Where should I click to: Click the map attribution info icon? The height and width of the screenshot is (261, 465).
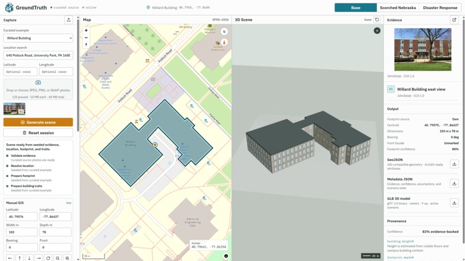pos(226,256)
